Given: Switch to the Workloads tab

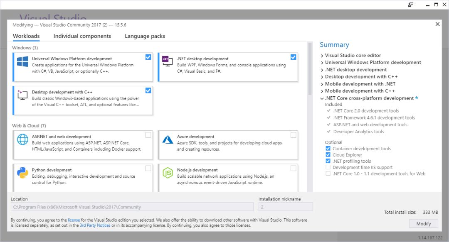Looking at the screenshot, I should tap(26, 36).
